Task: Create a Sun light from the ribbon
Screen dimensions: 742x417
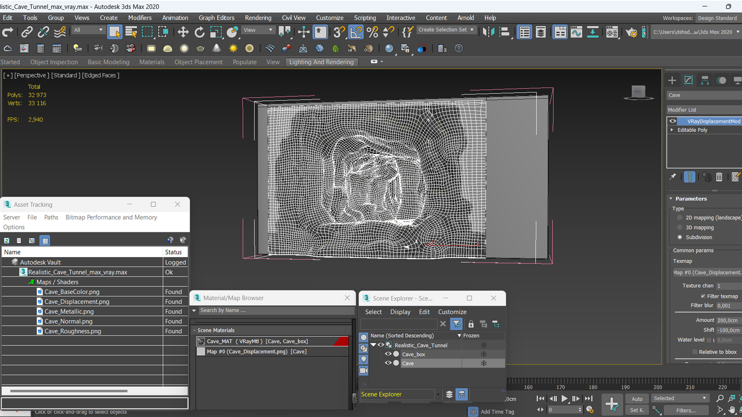Action: (233, 48)
